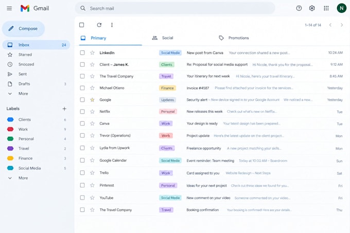The width and height of the screenshot is (350, 233).
Task: Star the Trevor (Operations) email
Action: coord(92,135)
